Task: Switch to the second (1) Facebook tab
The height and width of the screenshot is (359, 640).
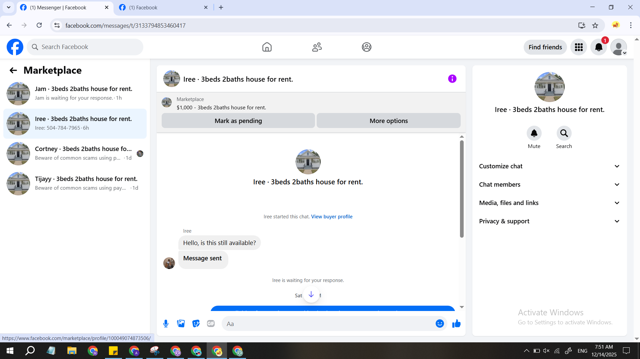Action: coord(163,8)
